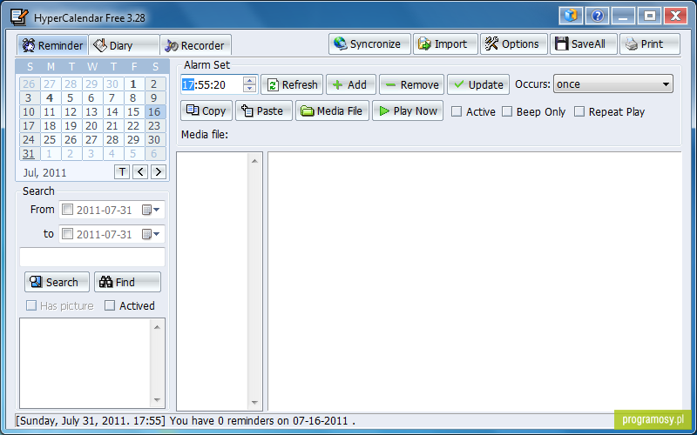Click the Search button
Viewport: 697px width, 435px height.
57,282
